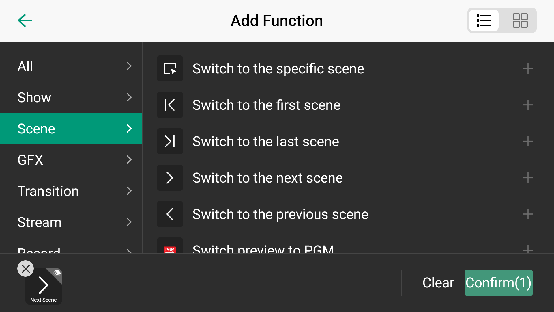Click the last scene icon

[170, 141]
